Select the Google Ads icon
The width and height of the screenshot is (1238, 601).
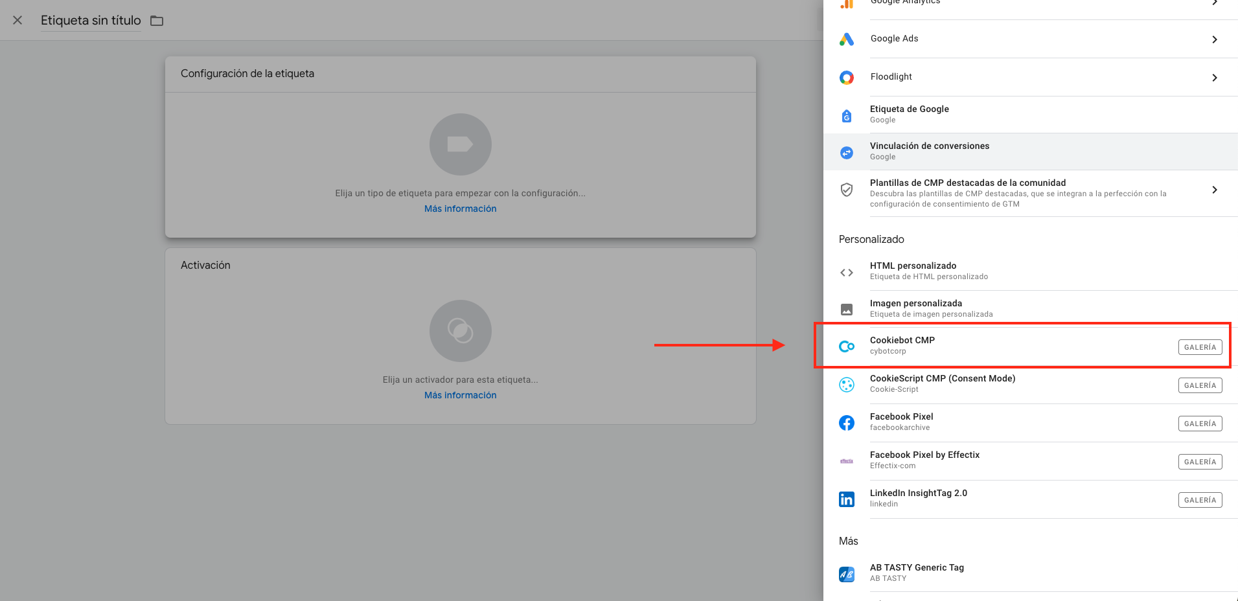[x=847, y=39]
